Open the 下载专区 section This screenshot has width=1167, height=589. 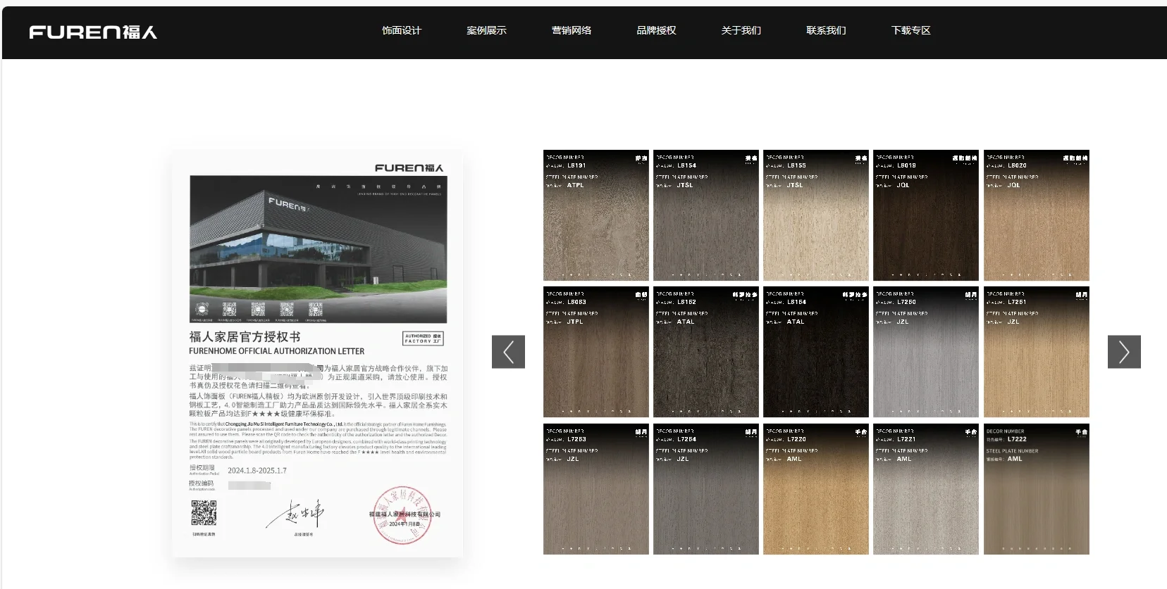pos(911,30)
